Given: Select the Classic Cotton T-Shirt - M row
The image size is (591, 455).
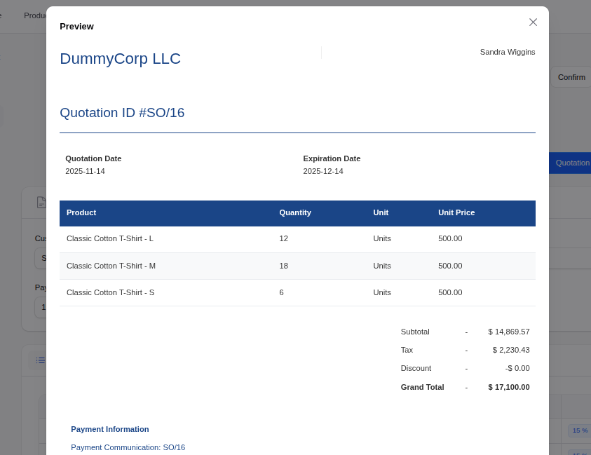Looking at the screenshot, I should [111, 266].
